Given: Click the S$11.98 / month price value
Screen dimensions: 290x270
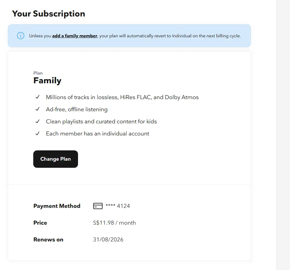Looking at the screenshot, I should point(114,223).
